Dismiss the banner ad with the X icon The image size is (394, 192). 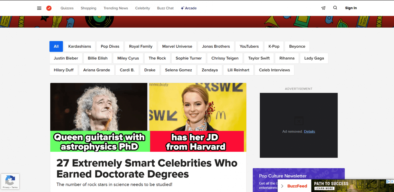(x=392, y=182)
